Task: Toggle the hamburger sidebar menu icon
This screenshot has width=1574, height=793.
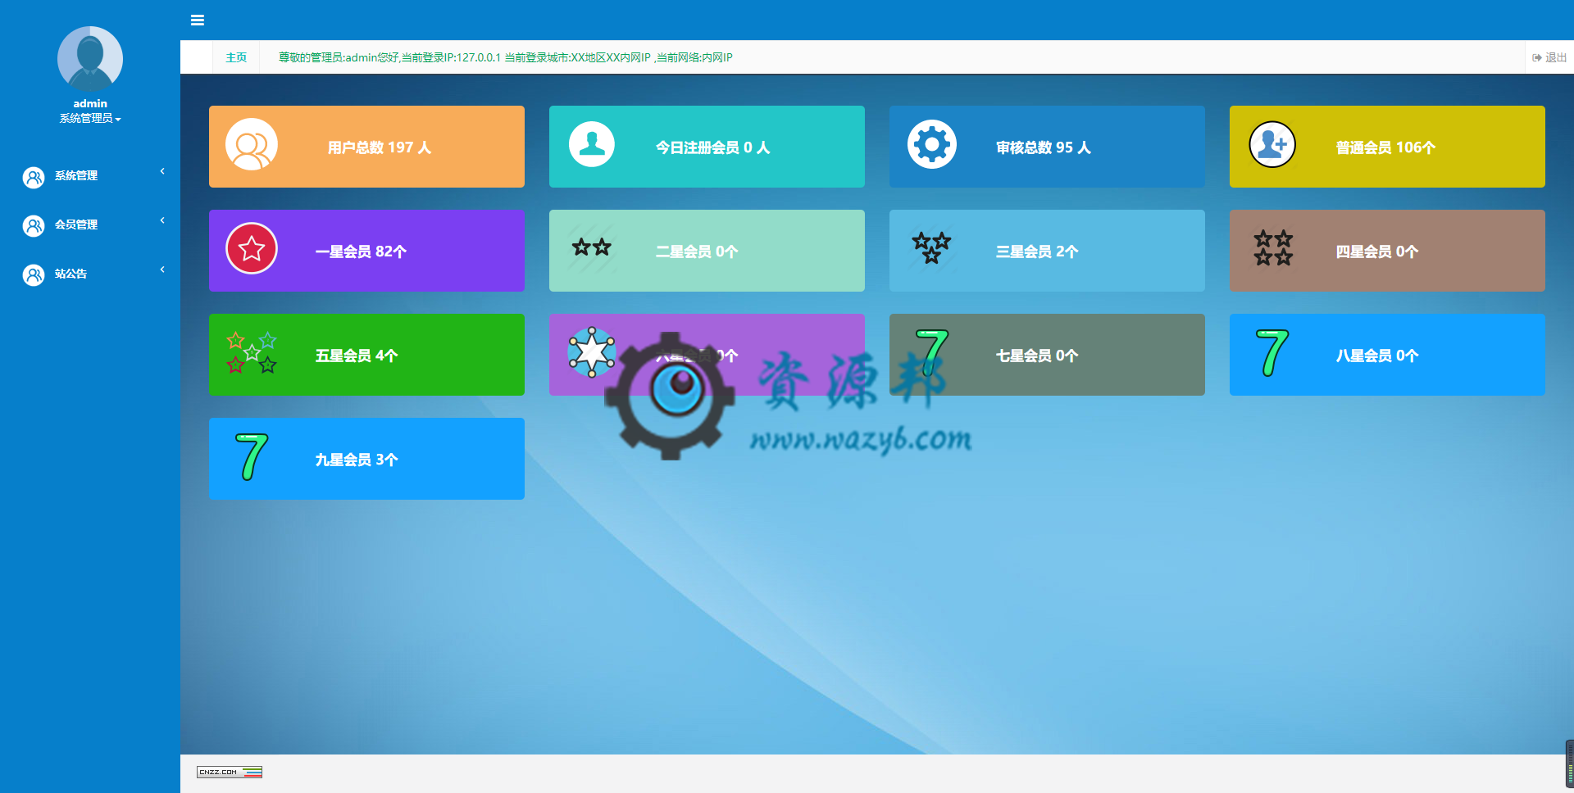Action: point(198,20)
